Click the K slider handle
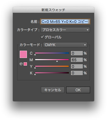 point(35,74)
